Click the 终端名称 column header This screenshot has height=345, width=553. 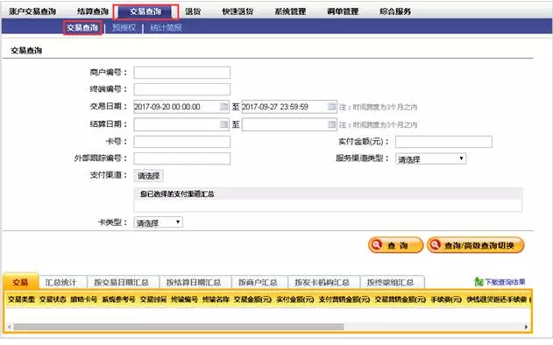pyautogui.click(x=216, y=299)
